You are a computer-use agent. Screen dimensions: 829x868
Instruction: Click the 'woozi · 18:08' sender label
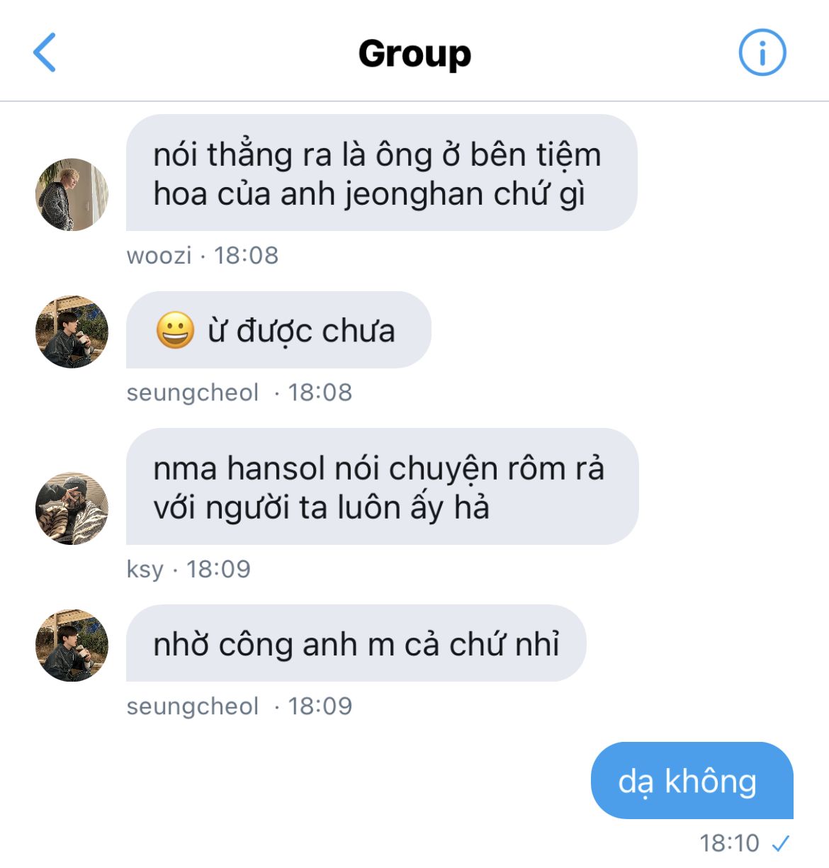(203, 255)
